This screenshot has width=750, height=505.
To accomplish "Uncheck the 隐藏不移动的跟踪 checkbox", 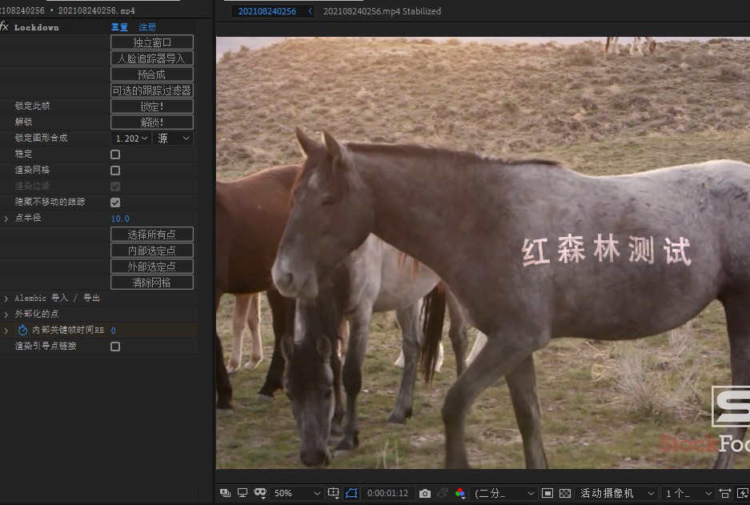I will (115, 202).
